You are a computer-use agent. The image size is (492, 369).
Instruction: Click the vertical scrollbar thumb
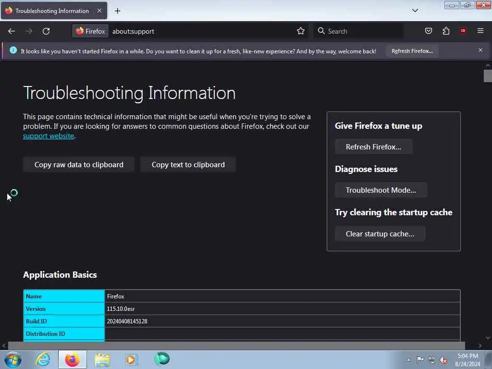(x=488, y=76)
